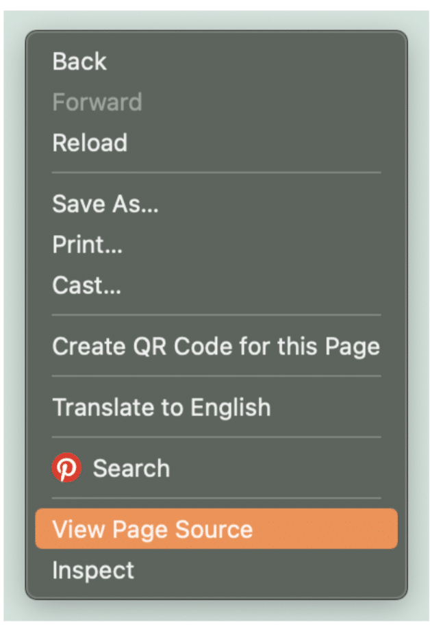Start casting with the Cast... entry

tap(87, 285)
